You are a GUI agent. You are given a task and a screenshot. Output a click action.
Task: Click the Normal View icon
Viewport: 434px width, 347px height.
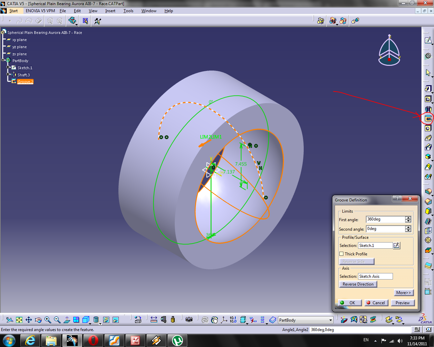pyautogui.click(x=67, y=320)
